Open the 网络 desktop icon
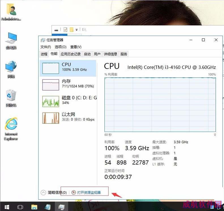Image resolution: width=224 pixels, height=211 pixels. tap(11, 69)
